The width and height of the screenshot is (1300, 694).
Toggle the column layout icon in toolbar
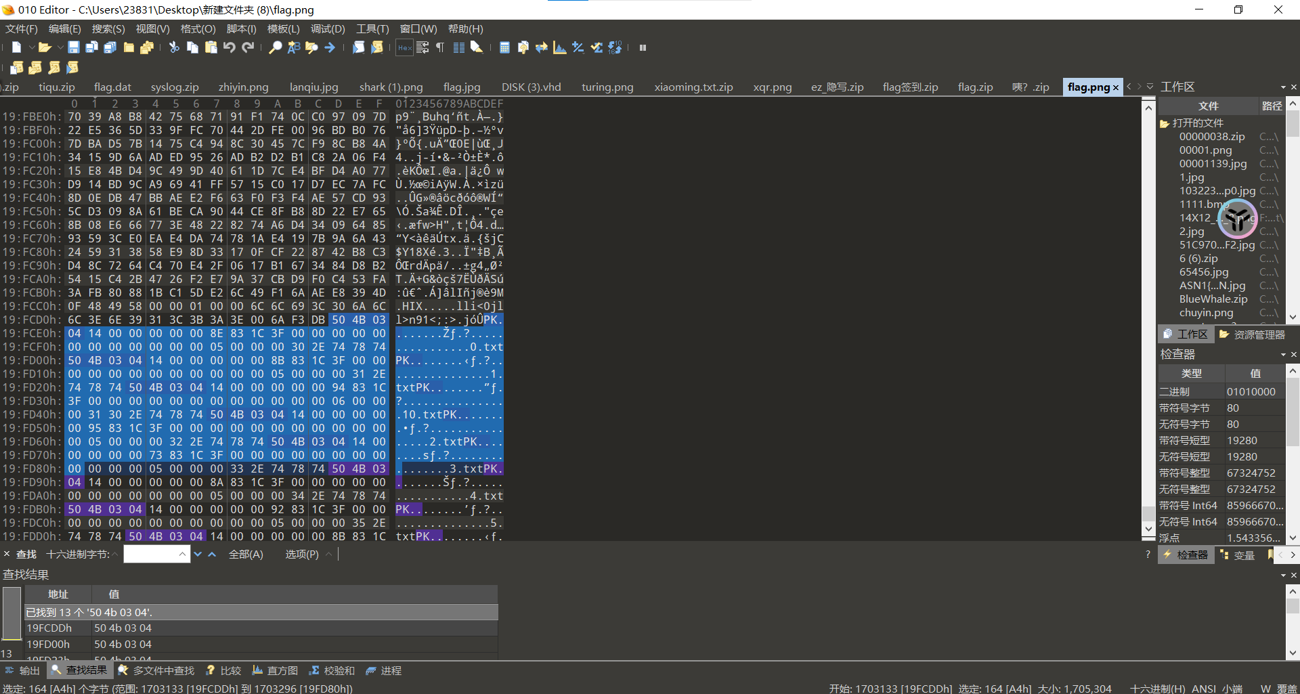[458, 47]
